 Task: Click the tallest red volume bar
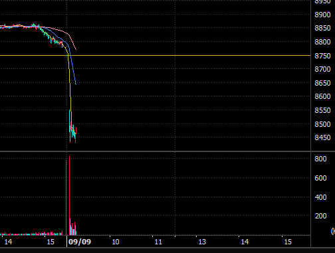69,196
